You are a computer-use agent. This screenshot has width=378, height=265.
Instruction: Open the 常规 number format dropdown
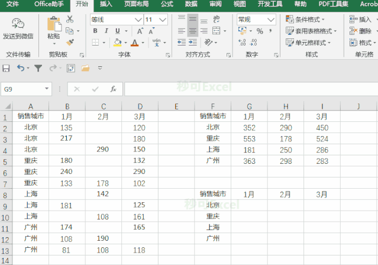pyautogui.click(x=271, y=20)
